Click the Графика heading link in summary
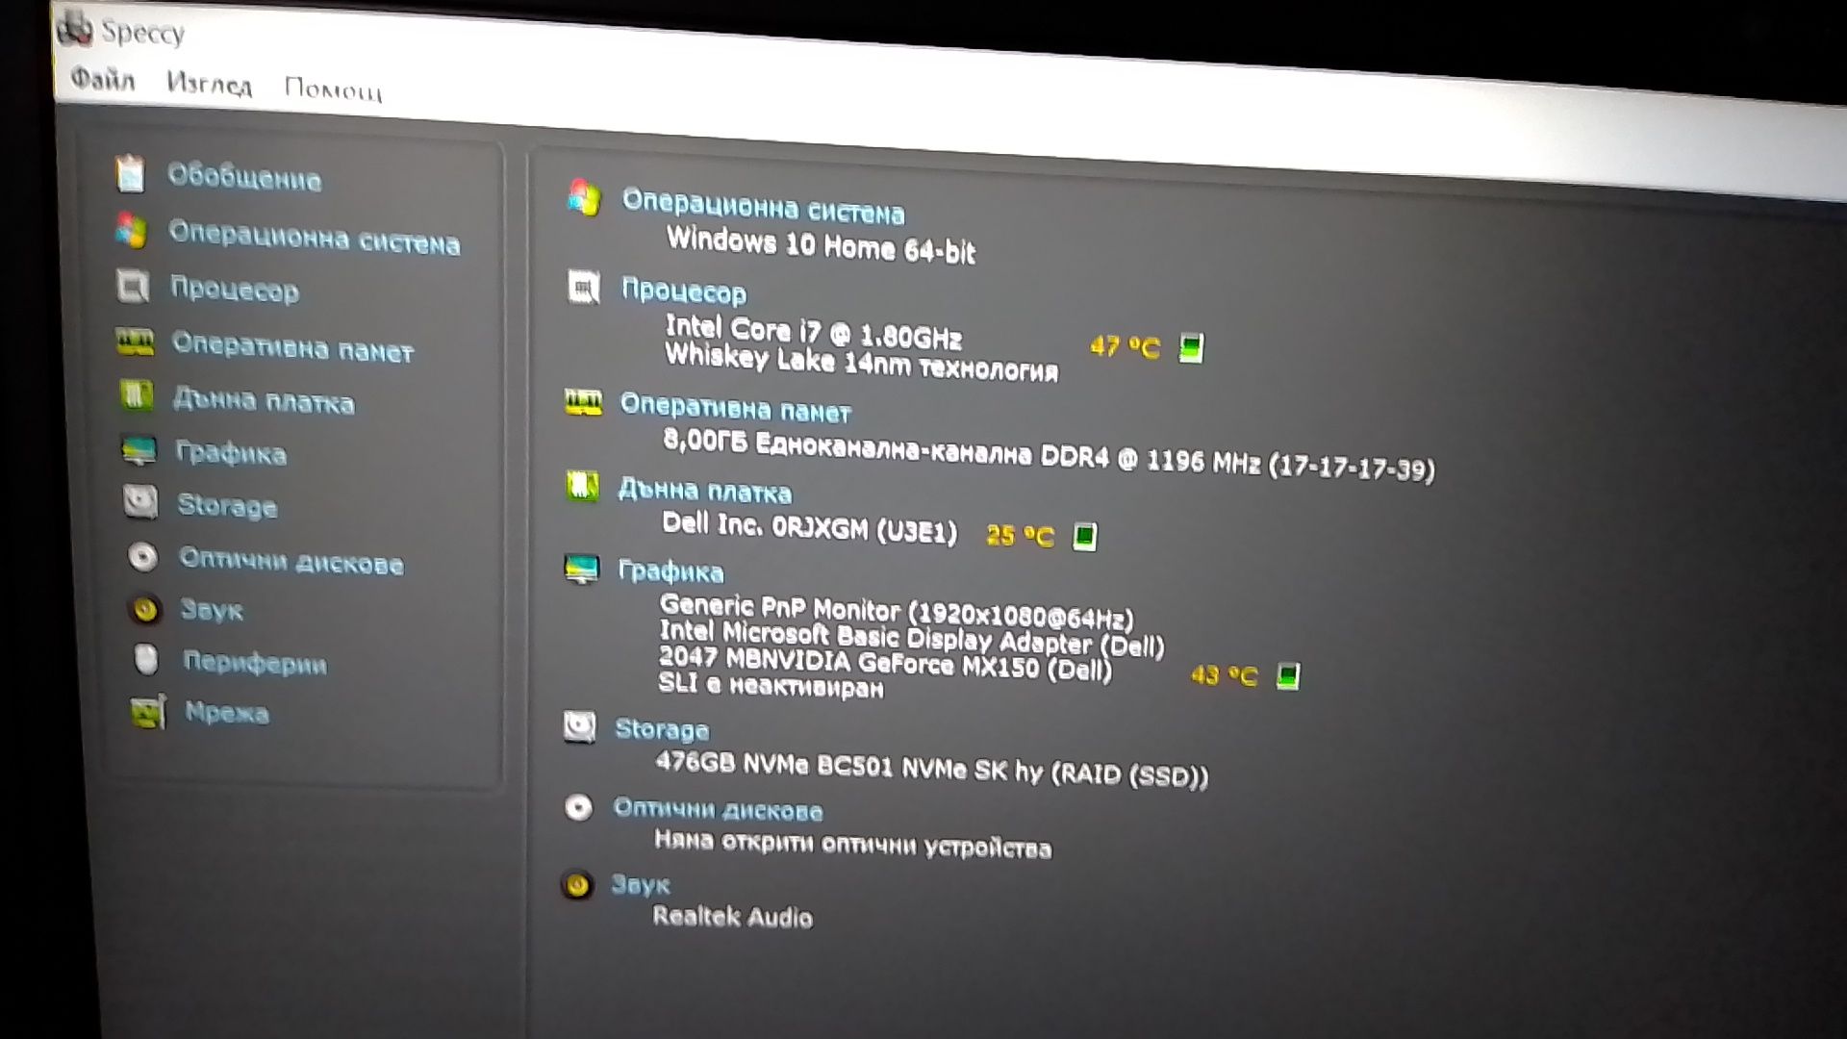Viewport: 1847px width, 1039px height. (x=670, y=570)
